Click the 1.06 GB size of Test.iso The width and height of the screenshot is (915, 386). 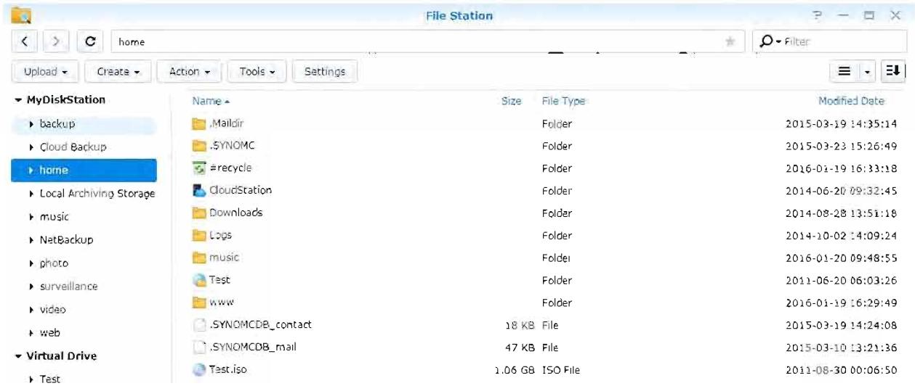515,369
